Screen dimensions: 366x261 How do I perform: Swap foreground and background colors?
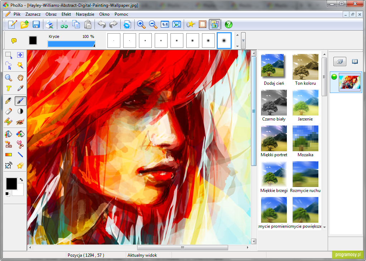pos(21,179)
